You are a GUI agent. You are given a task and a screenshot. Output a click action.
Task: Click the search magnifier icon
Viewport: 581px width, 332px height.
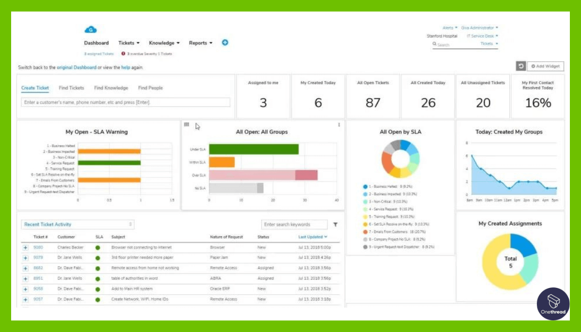coord(435,44)
